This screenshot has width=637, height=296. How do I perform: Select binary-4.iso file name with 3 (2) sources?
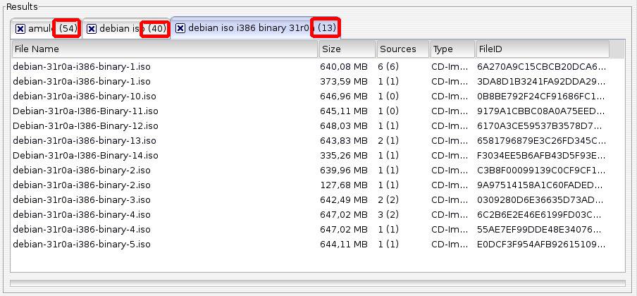(82, 215)
